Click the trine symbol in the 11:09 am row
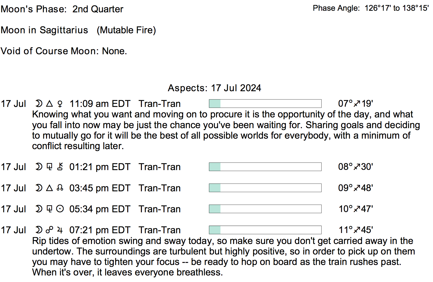The width and height of the screenshot is (433, 282). click(x=49, y=104)
